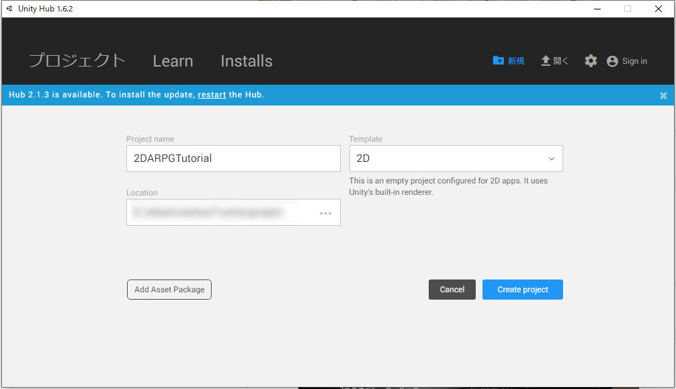Click the new project folder icon (新規)
Screen dimensions: 676x389
[x=499, y=60]
